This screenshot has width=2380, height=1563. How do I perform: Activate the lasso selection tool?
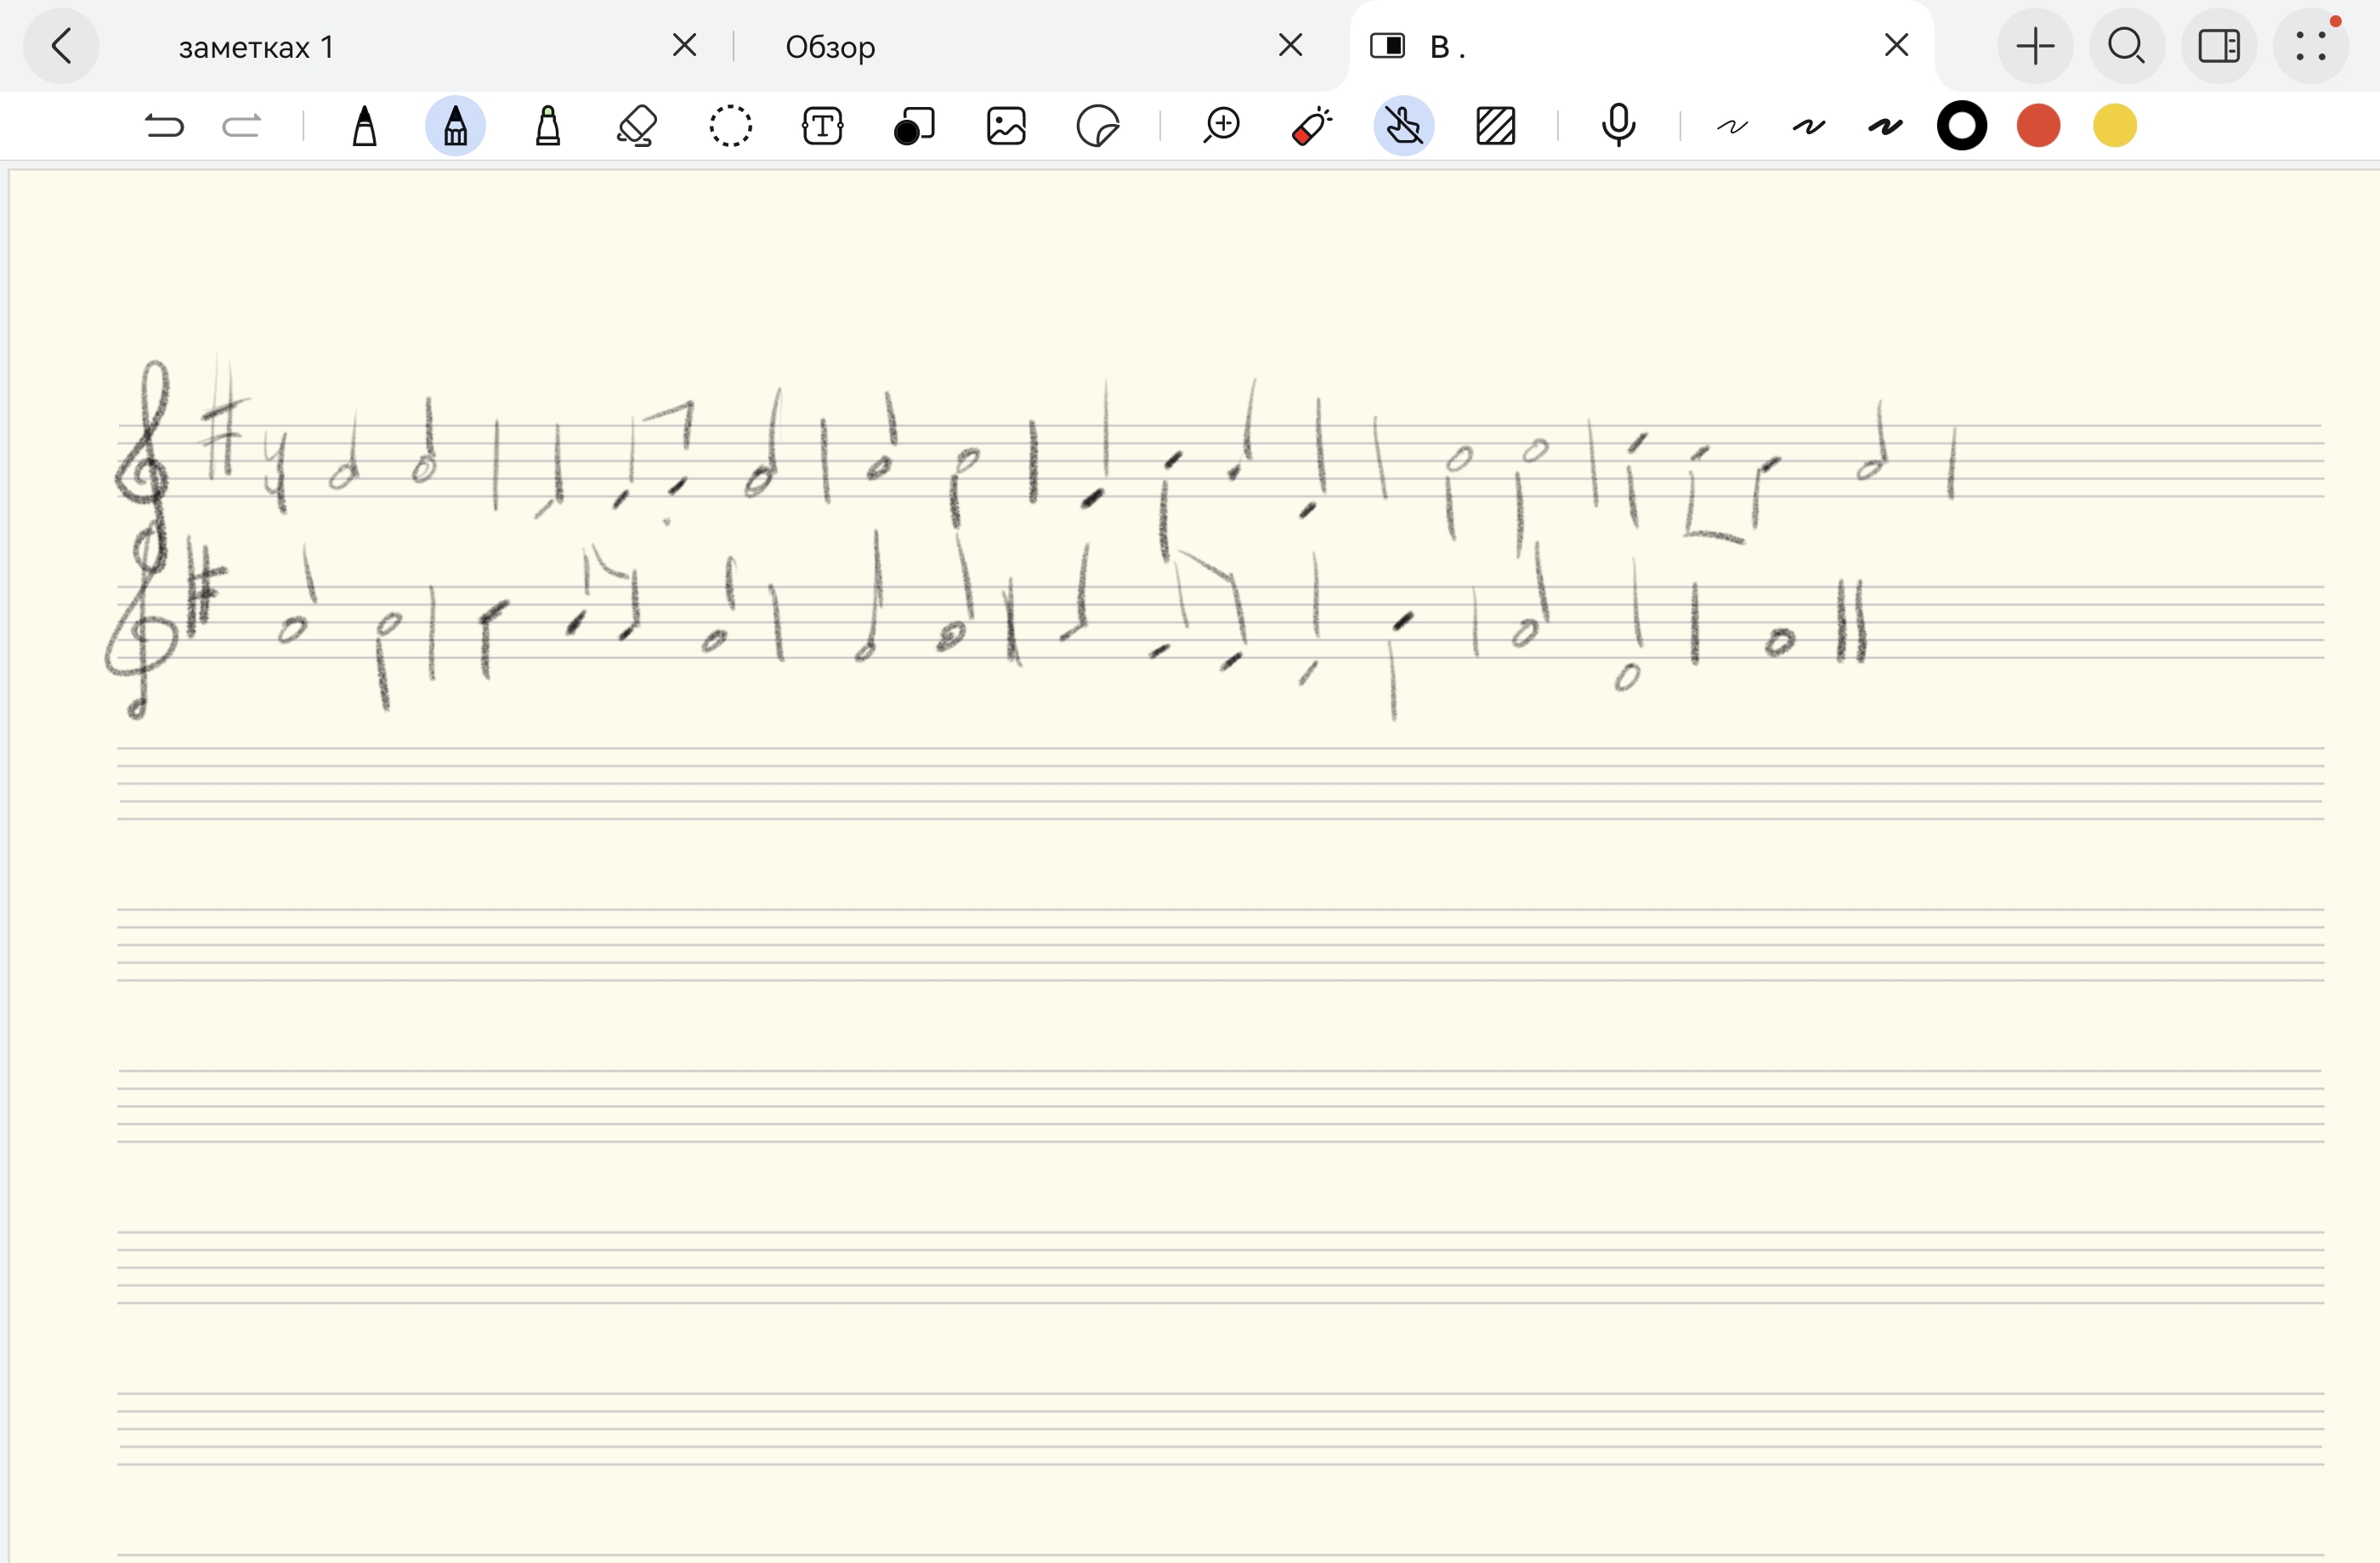point(730,126)
